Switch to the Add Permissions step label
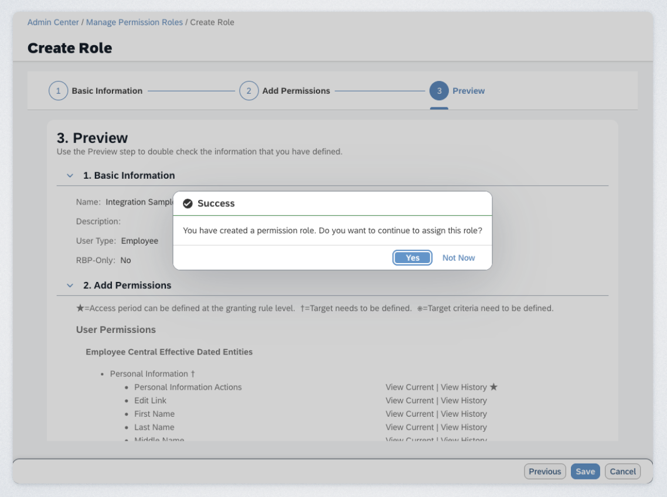 (x=296, y=91)
